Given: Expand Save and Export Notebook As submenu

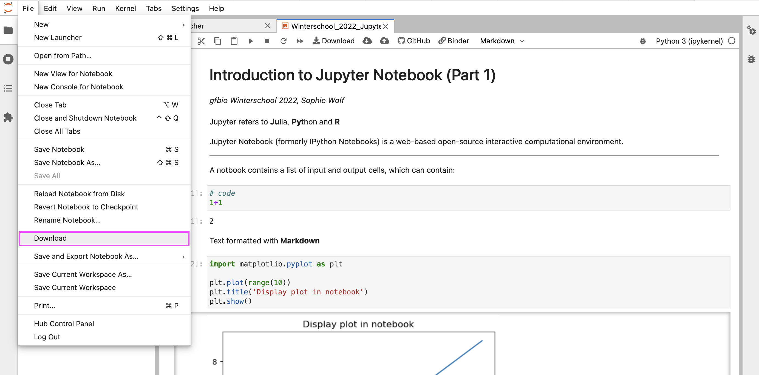Looking at the screenshot, I should click(104, 256).
